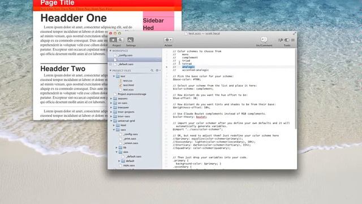Screen dimensions: 362x204
Task: Open the Settings toolbar icon
Action: coord(131,40)
